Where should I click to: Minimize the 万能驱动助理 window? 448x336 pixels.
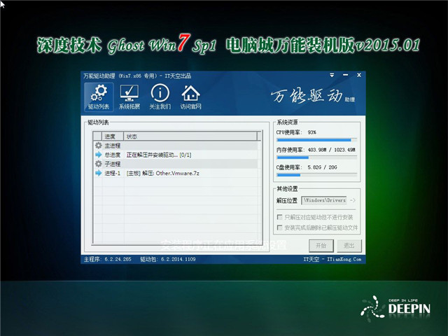click(x=345, y=75)
